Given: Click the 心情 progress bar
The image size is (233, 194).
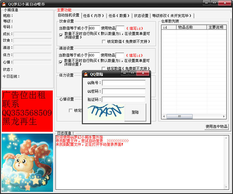Looking at the screenshot, I should click(32, 62).
